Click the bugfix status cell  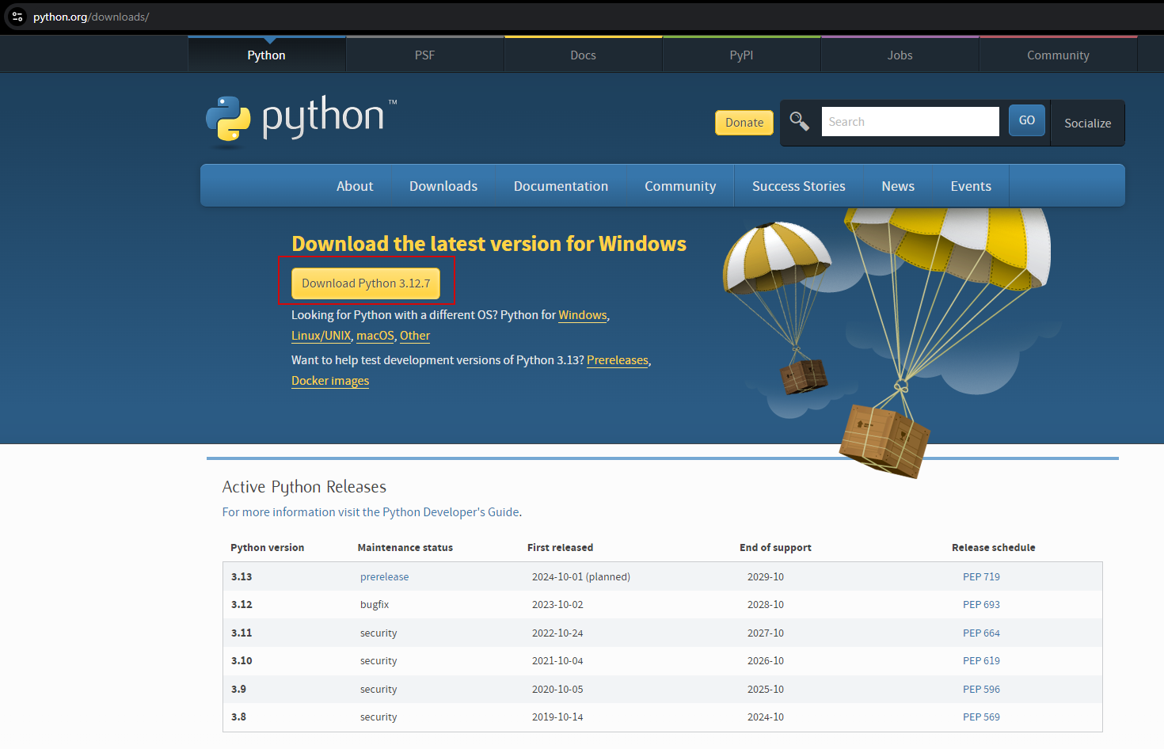(x=375, y=605)
